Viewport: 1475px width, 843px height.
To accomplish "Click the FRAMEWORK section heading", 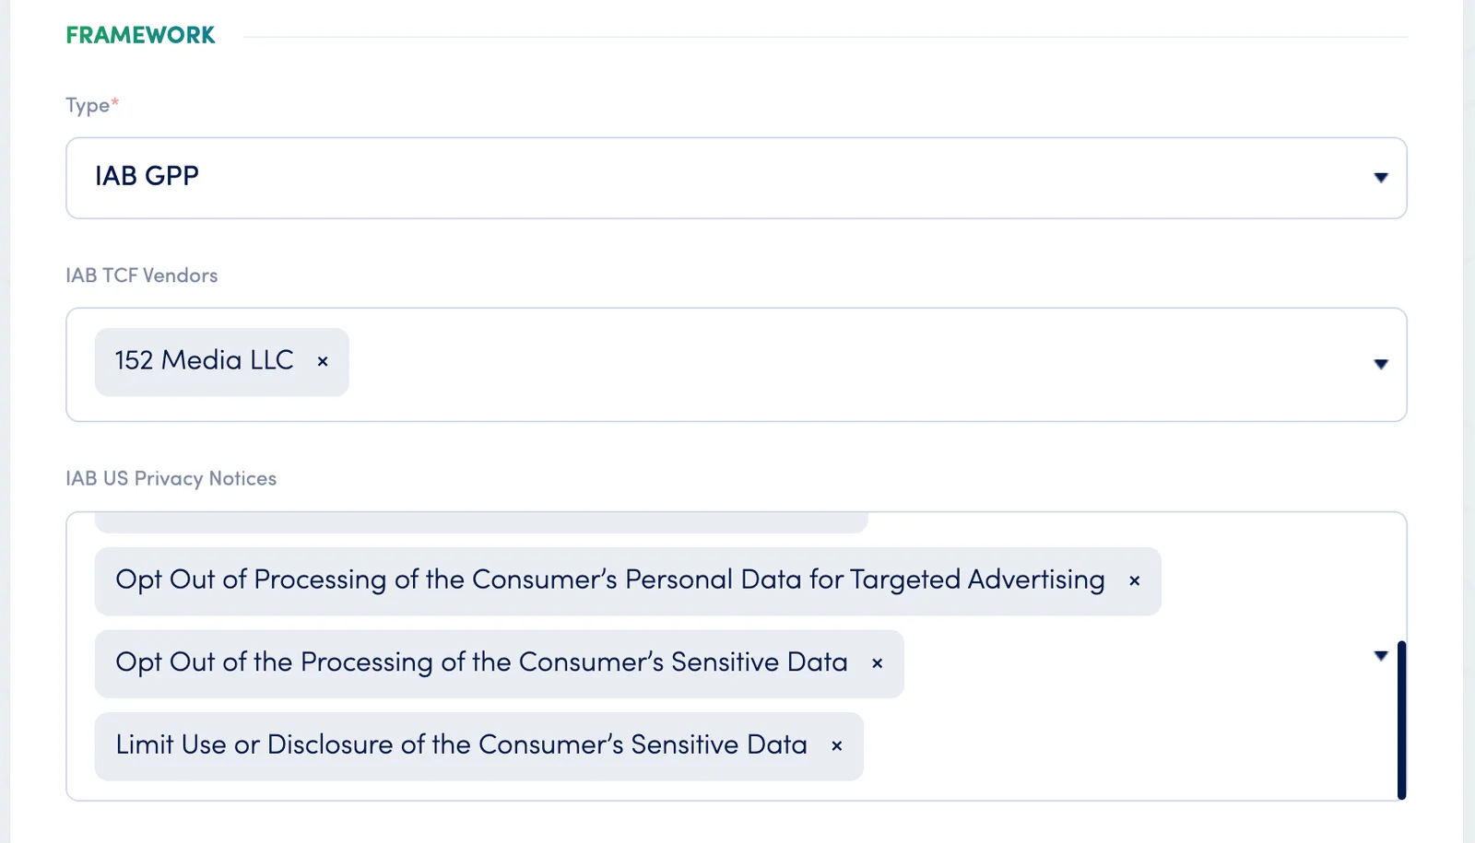I will (x=140, y=35).
